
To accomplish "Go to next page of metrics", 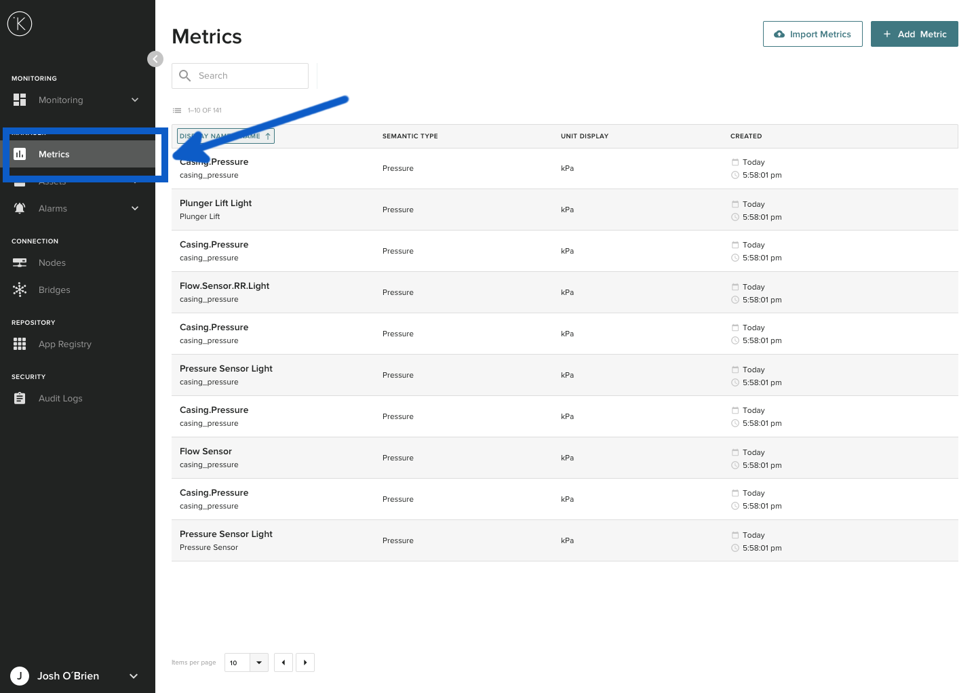I will coord(305,662).
